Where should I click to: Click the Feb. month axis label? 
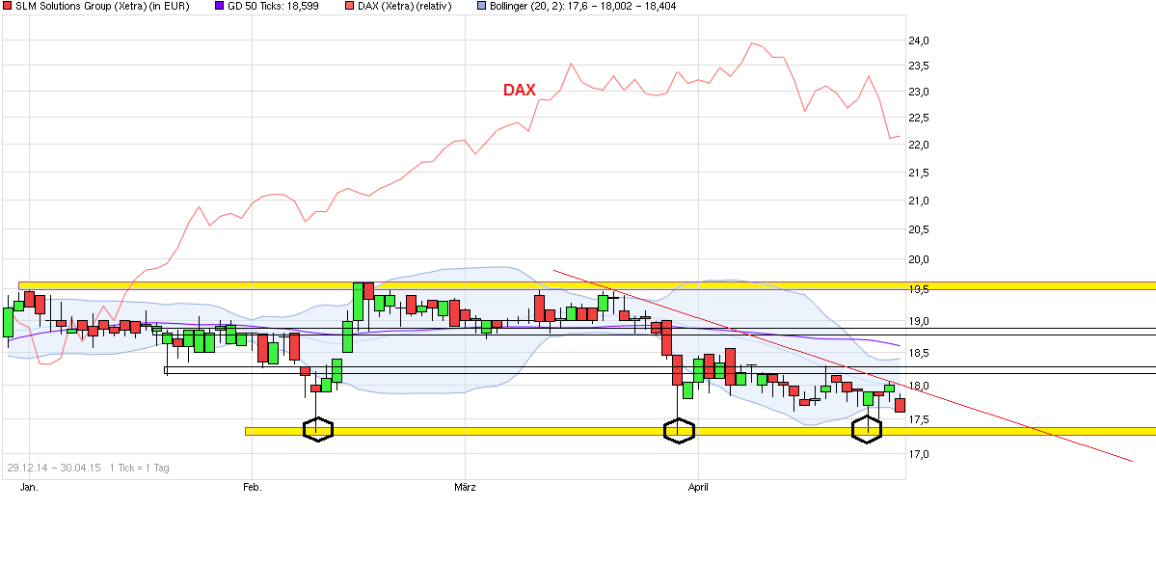[252, 487]
